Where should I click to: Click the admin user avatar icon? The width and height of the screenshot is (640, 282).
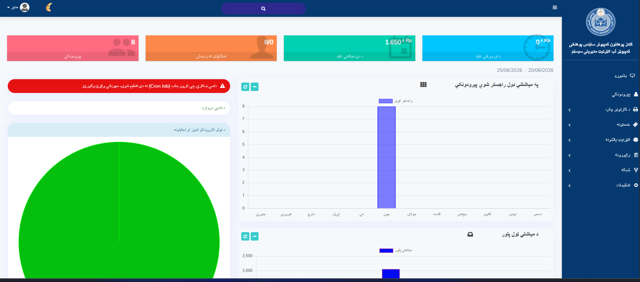coord(25,7)
